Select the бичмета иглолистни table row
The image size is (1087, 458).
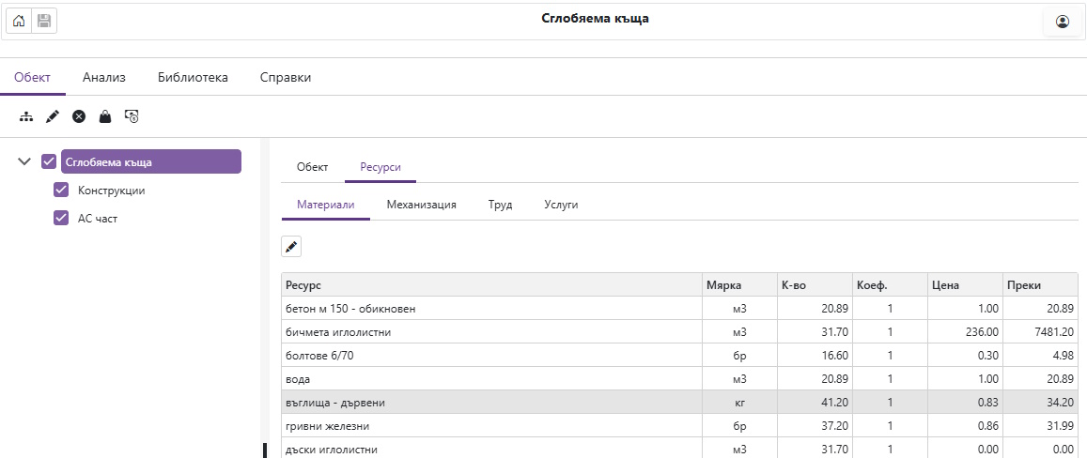(491, 332)
